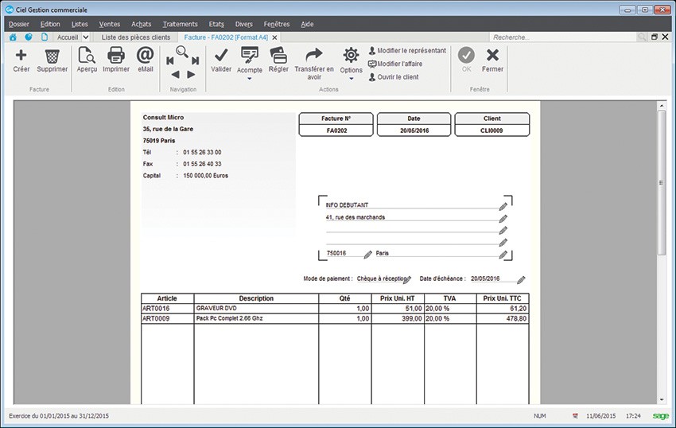Click in the Recherche search field
The height and width of the screenshot is (428, 676).
pos(562,37)
